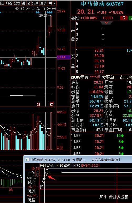
Task: Select buy level 4 price 20.18
Action: pos(99,66)
